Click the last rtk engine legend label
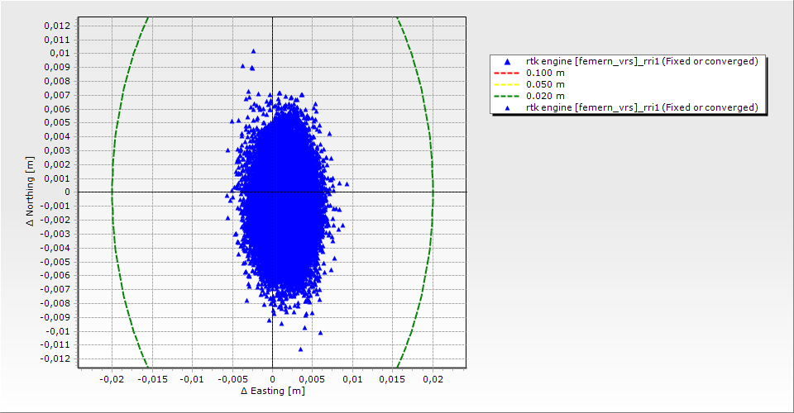Image resolution: width=794 pixels, height=413 pixels. tap(642, 108)
